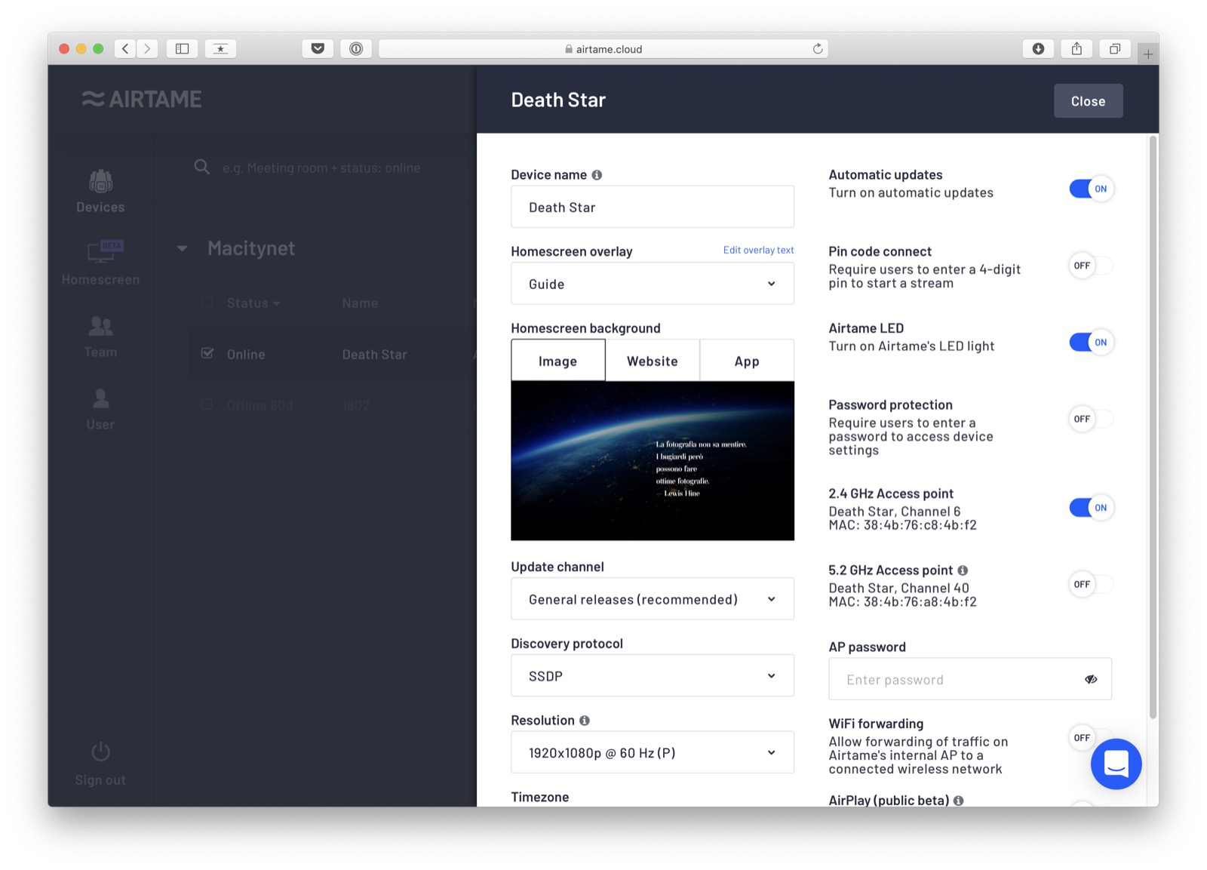Image resolution: width=1207 pixels, height=870 pixels.
Task: Click the Name column header
Action: click(360, 303)
